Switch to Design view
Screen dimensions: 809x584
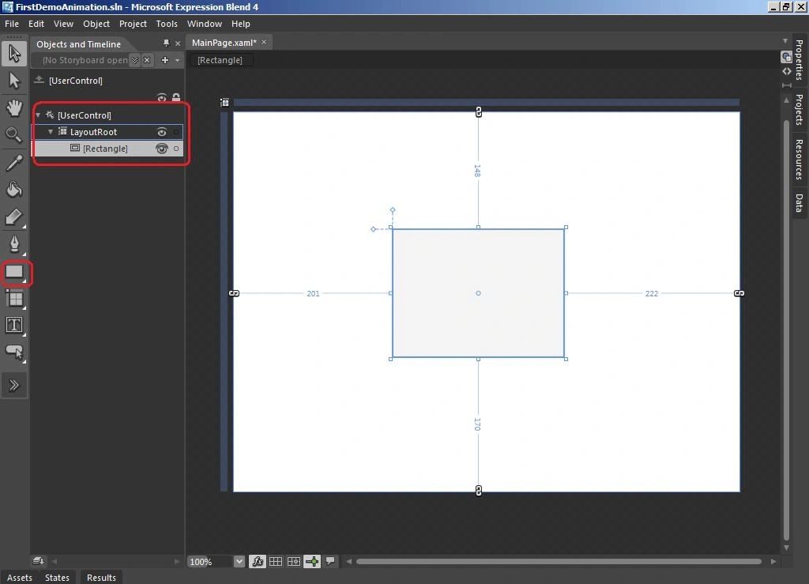pos(786,56)
